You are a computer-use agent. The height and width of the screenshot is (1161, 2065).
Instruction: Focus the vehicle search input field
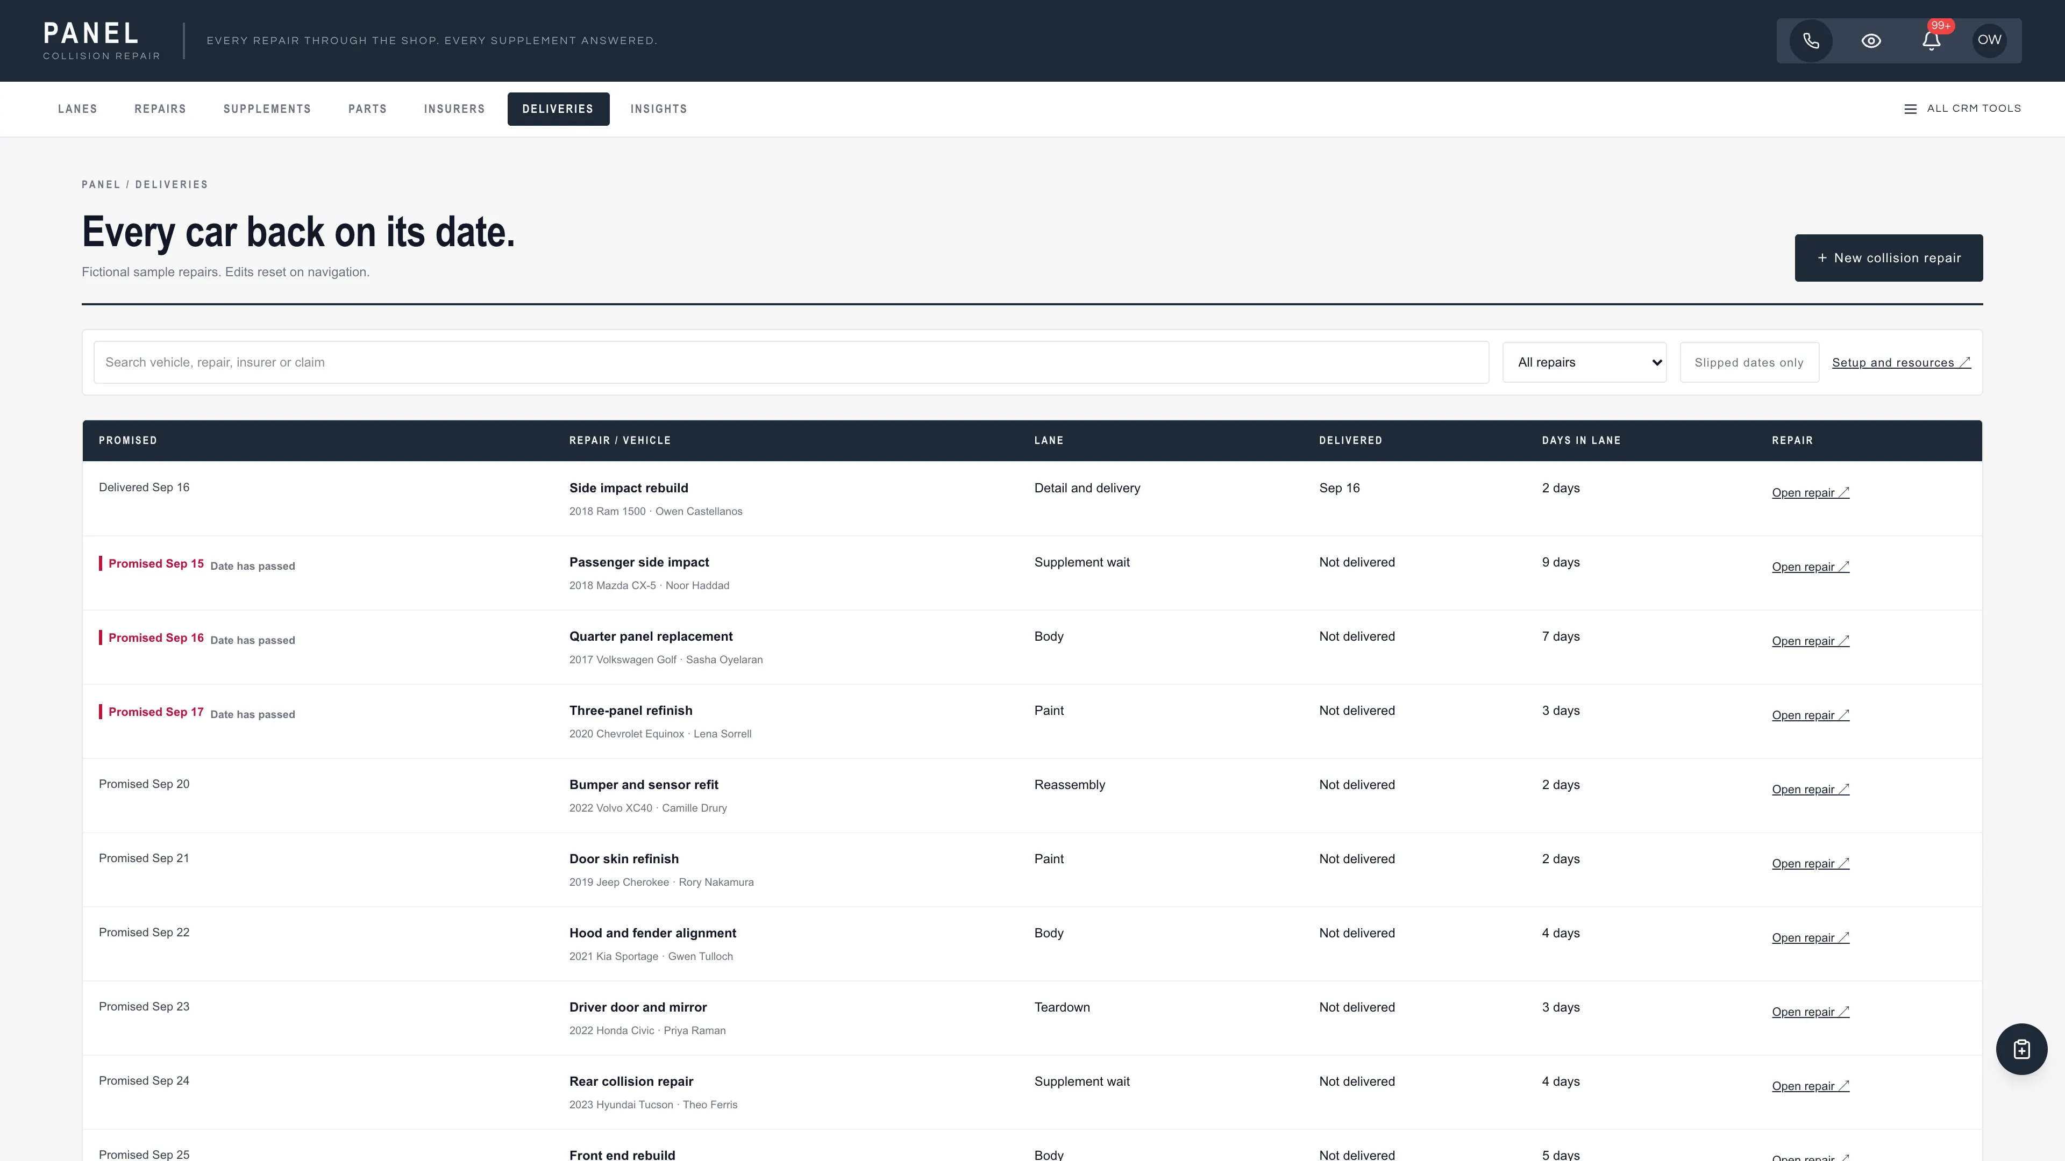[791, 362]
